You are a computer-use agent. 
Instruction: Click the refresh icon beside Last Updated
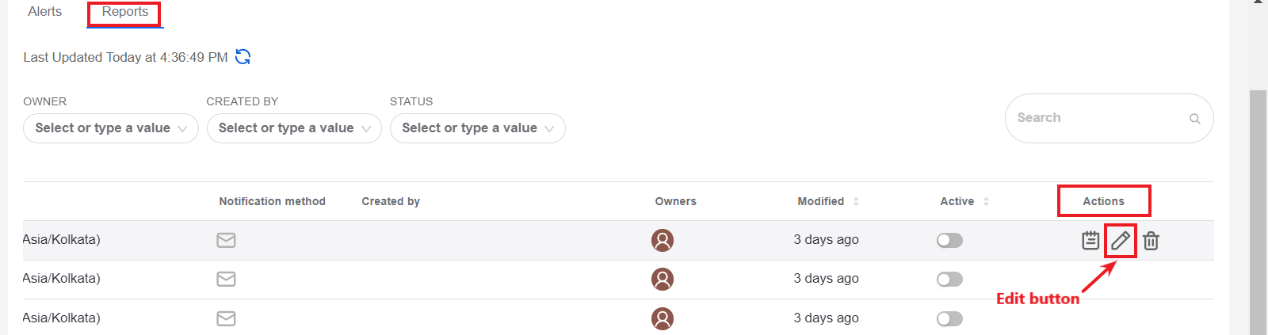click(x=243, y=57)
